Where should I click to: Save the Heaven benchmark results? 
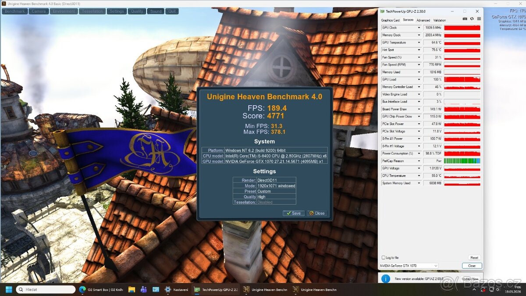(294, 213)
